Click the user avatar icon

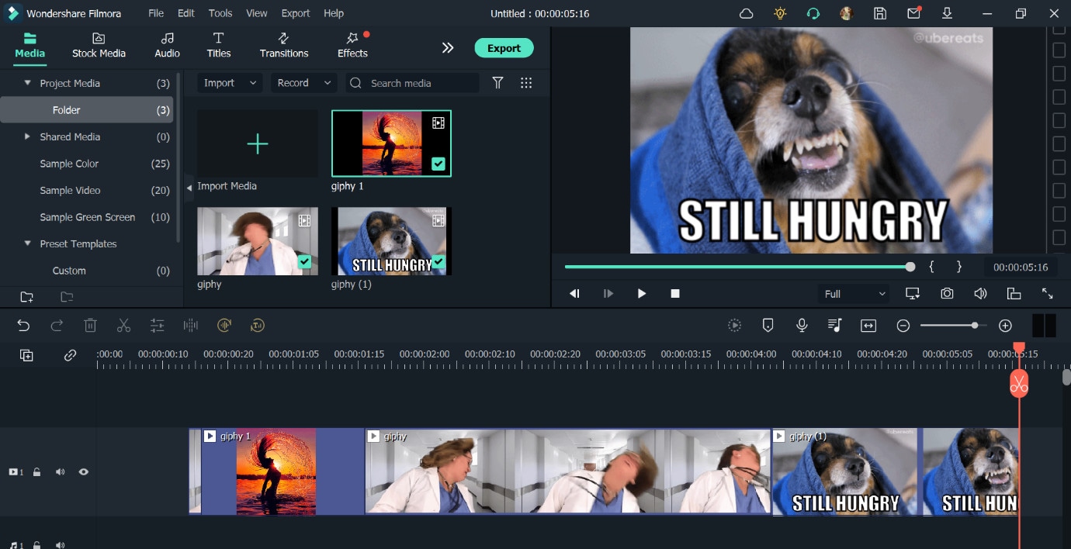(847, 13)
